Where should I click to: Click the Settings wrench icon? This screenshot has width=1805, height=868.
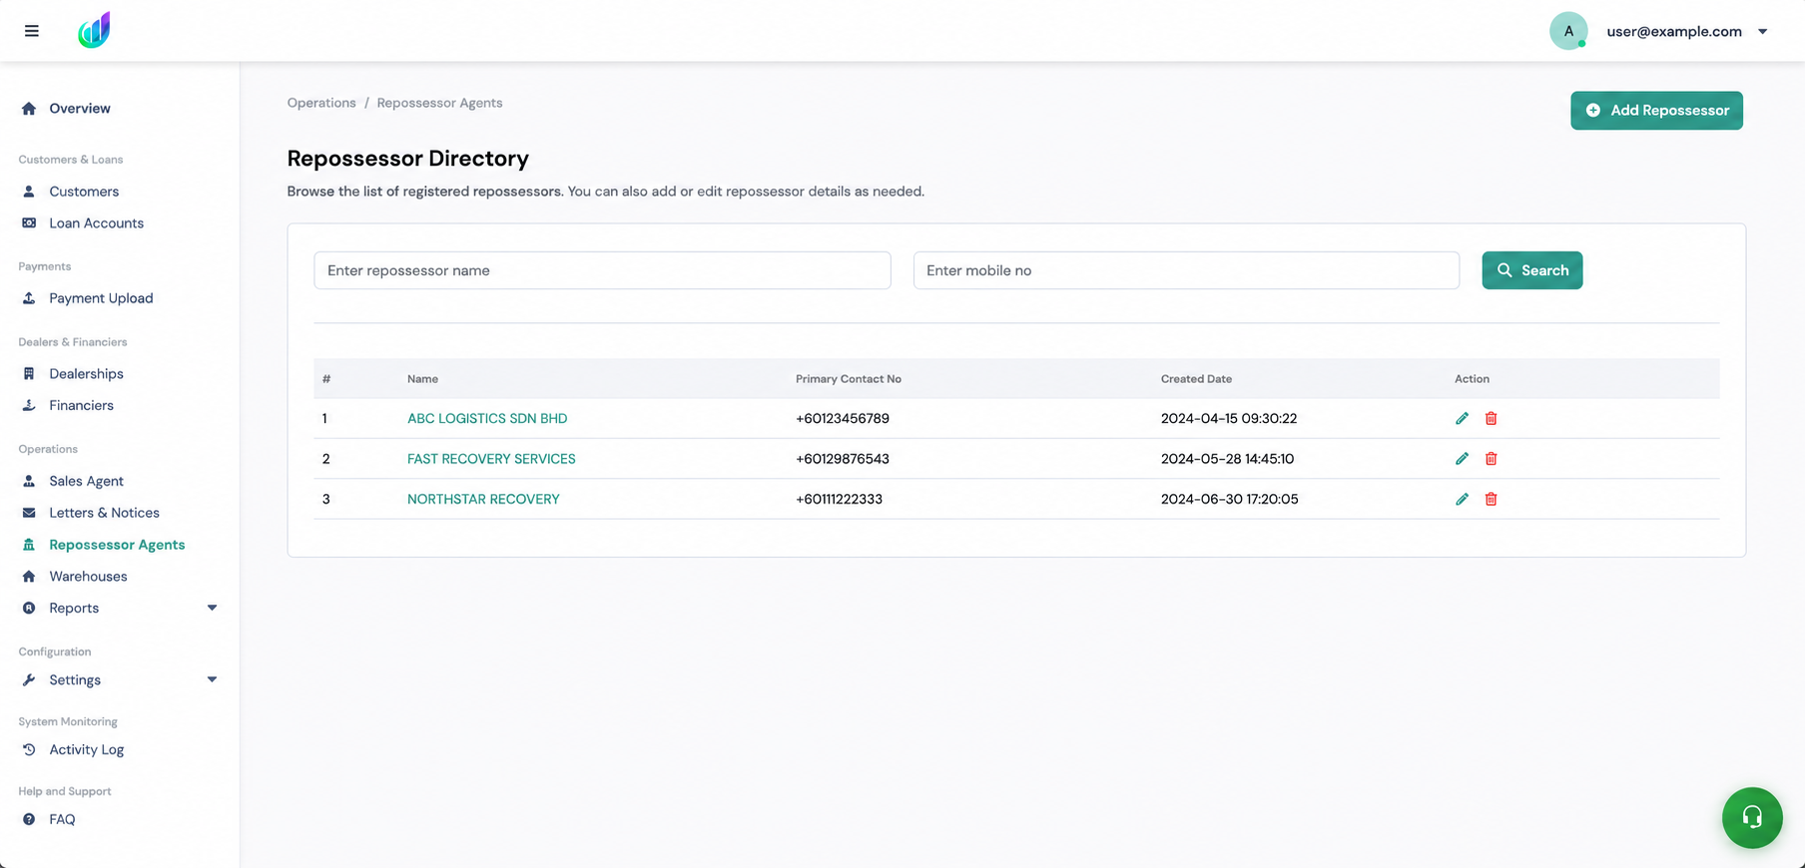coord(29,680)
